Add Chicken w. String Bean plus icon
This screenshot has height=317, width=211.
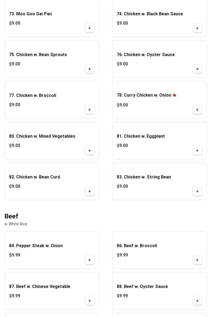pos(197,191)
